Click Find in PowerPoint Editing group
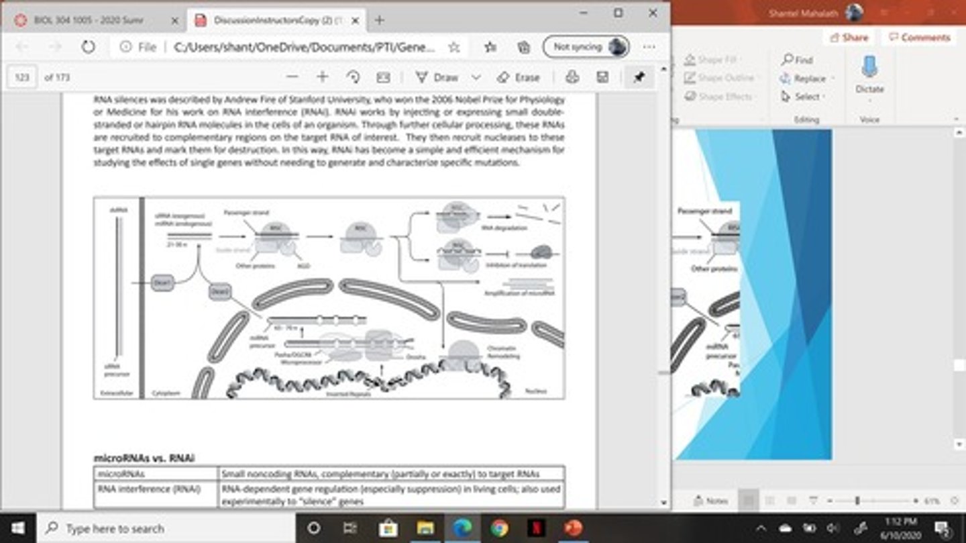Screen dimensions: 966x543 pos(797,60)
